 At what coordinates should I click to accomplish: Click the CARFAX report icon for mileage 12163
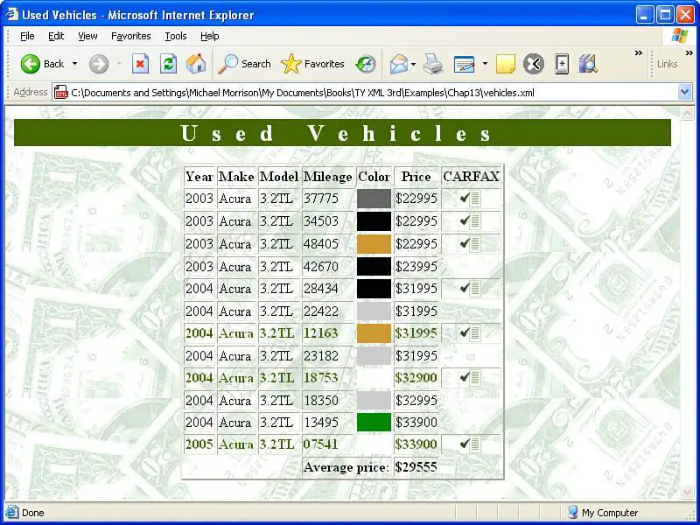[x=470, y=333]
